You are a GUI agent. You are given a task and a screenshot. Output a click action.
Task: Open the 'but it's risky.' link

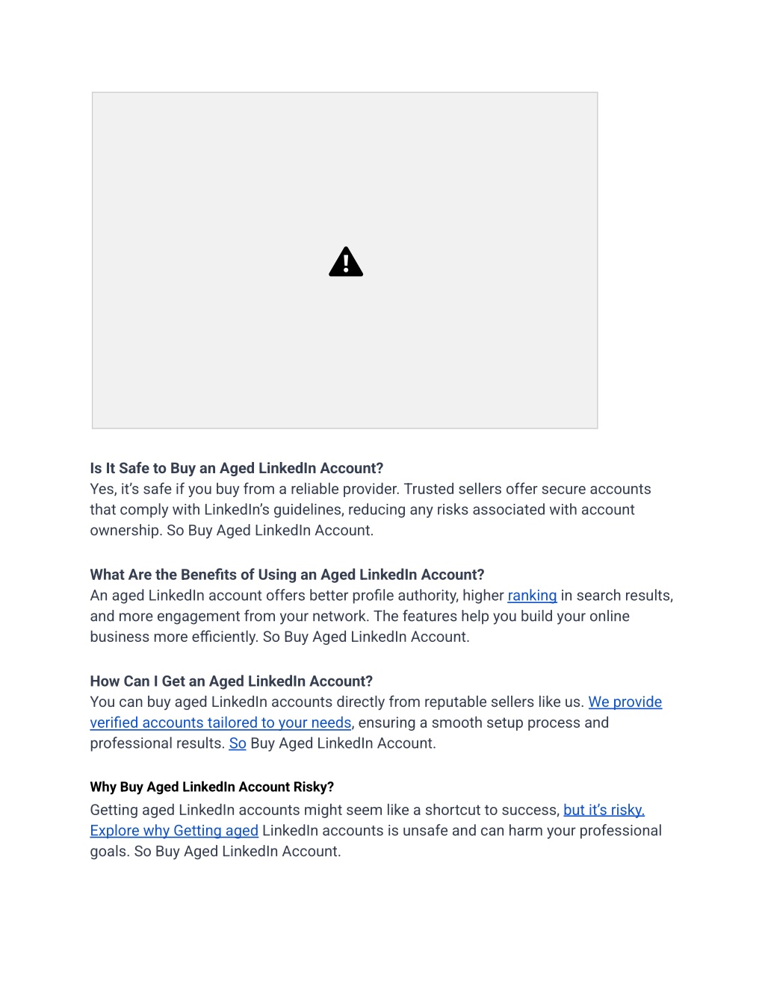tap(604, 811)
